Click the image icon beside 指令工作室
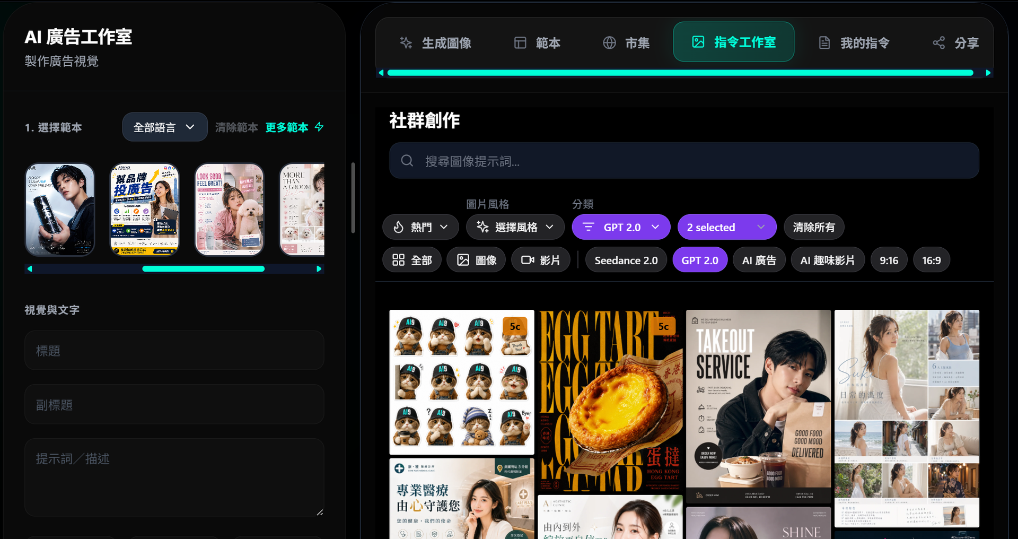Viewport: 1018px width, 539px height. (x=698, y=42)
